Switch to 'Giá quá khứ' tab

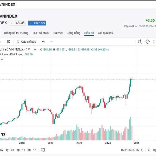pyautogui.click(x=105, y=33)
